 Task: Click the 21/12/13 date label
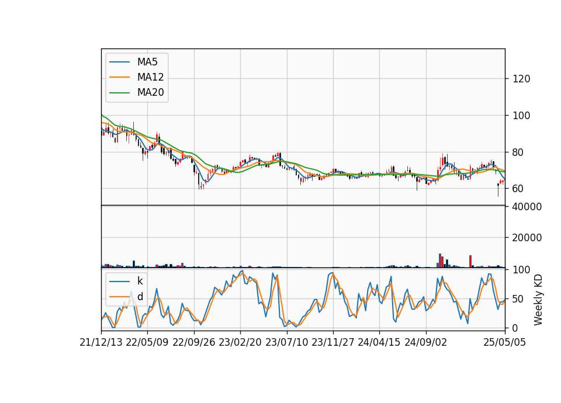pos(101,343)
